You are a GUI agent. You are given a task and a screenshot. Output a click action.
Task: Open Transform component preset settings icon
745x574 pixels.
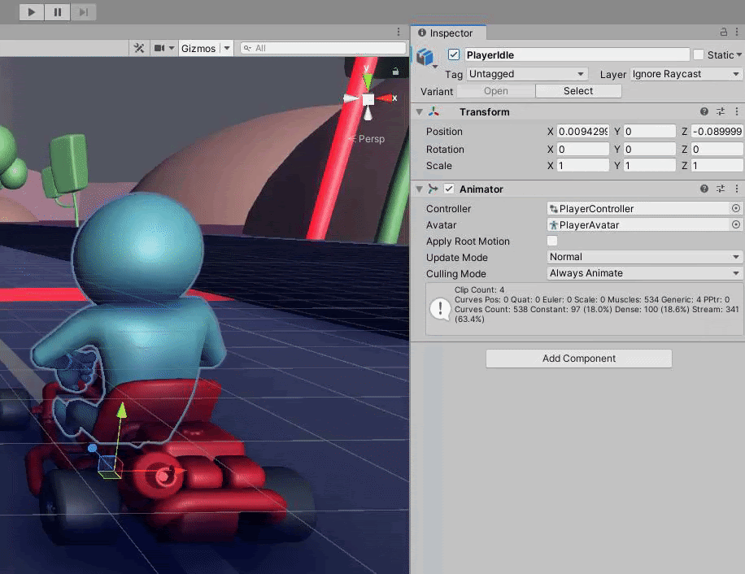tap(721, 112)
